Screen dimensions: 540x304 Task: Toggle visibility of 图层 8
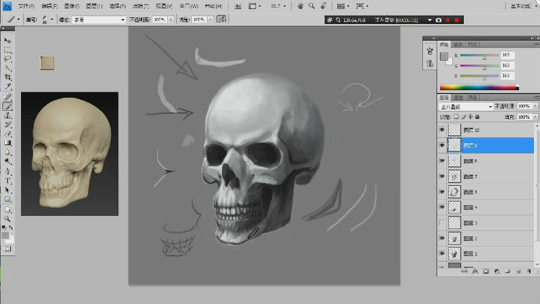442,161
